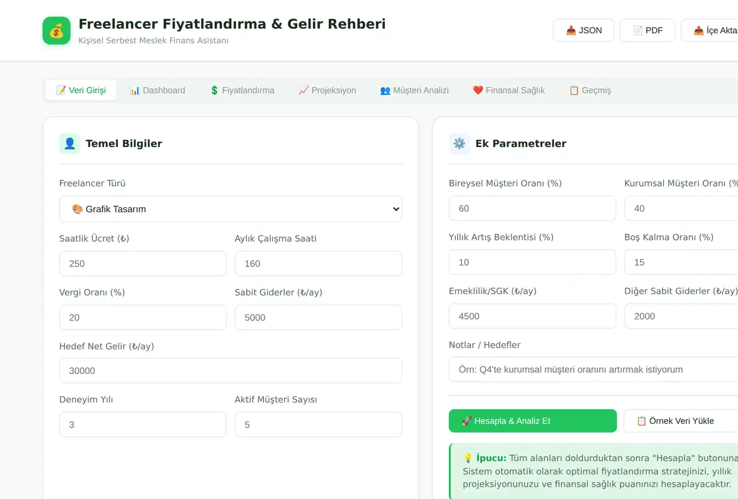Viewport: 738px width, 499px height.
Task: Click the Temel Bilgiler heading
Action: [124, 143]
